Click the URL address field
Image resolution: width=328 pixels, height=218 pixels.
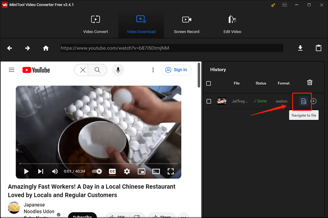point(171,48)
